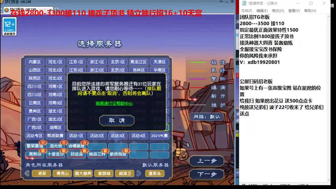
Task: Select the 贵州区 server region
Action: (35, 111)
